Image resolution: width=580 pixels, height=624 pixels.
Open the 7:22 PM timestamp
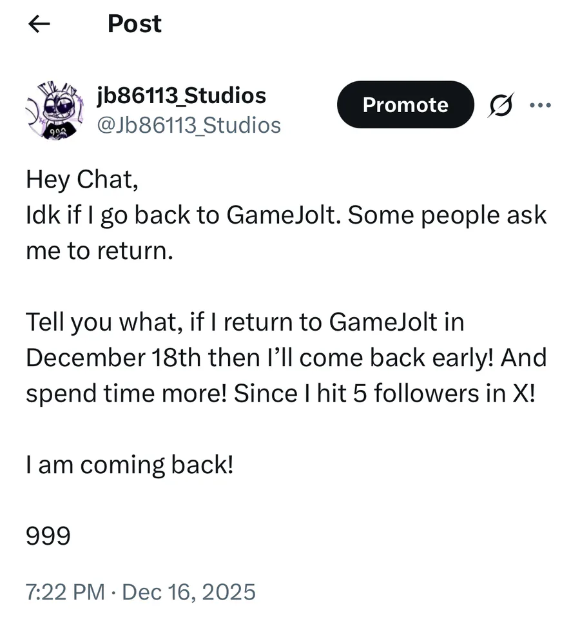tap(65, 590)
